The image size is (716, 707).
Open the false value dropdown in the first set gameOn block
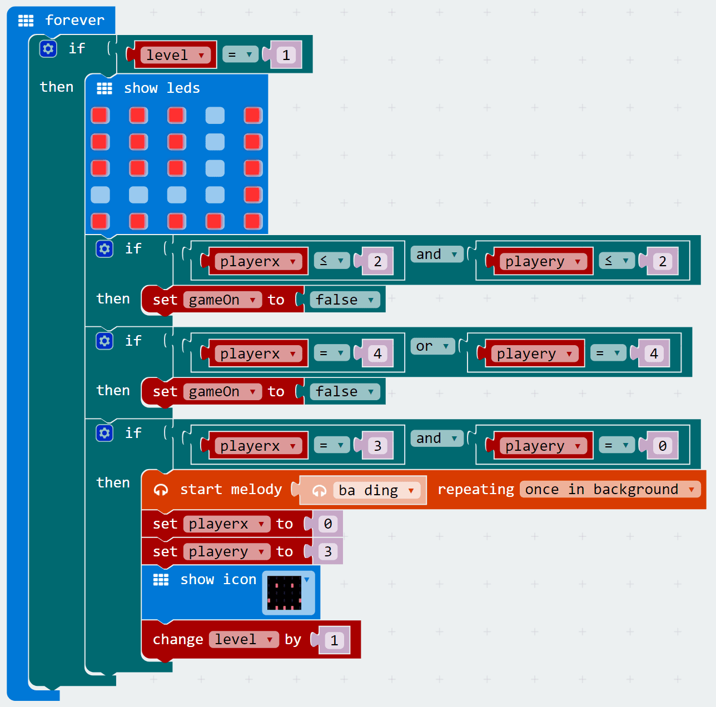click(x=370, y=300)
